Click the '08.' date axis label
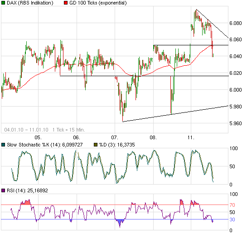247x234 pixels. [x=153, y=137]
